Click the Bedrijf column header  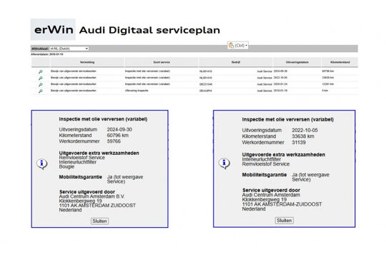[x=236, y=62]
